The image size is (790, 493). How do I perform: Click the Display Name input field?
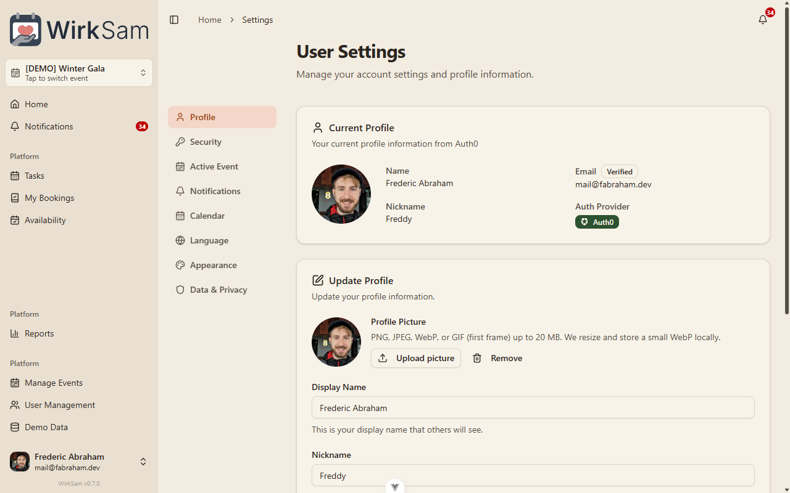coord(533,407)
